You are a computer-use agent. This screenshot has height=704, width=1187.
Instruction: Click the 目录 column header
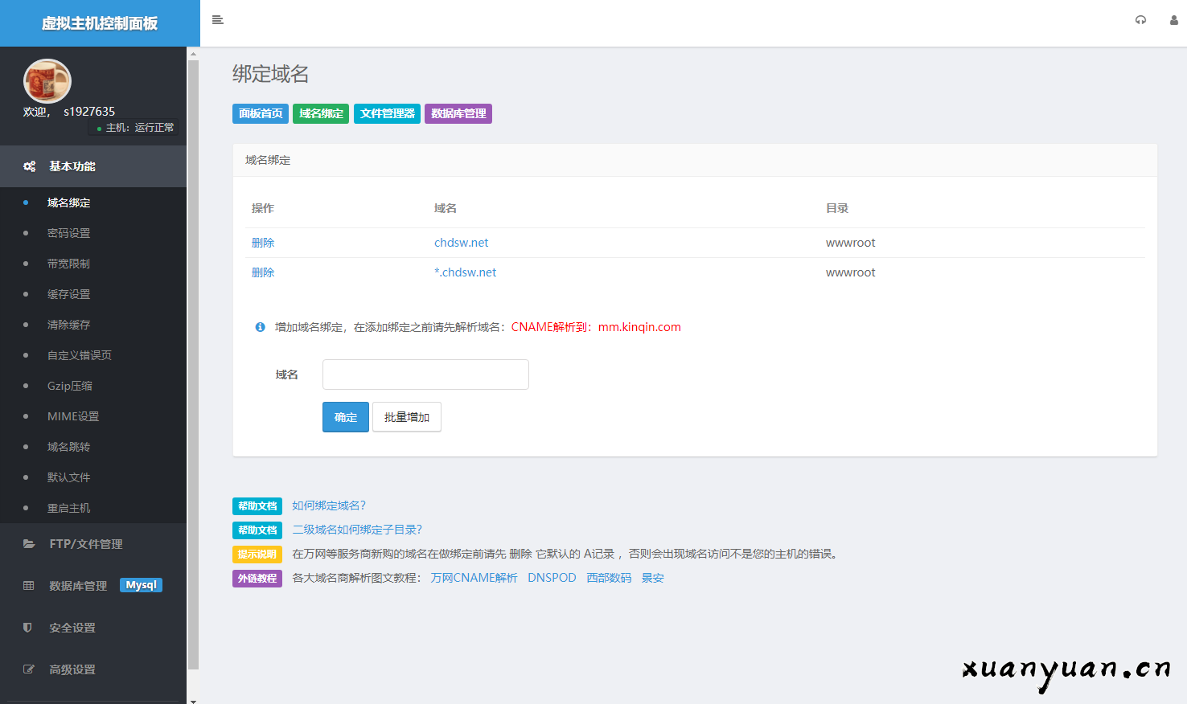[x=837, y=208]
